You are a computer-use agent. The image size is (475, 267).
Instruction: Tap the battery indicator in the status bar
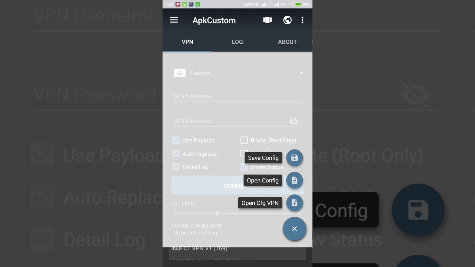point(297,4)
